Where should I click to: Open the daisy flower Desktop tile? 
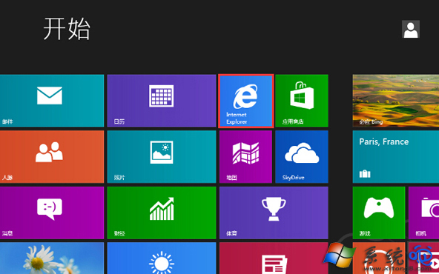pyautogui.click(x=52, y=258)
